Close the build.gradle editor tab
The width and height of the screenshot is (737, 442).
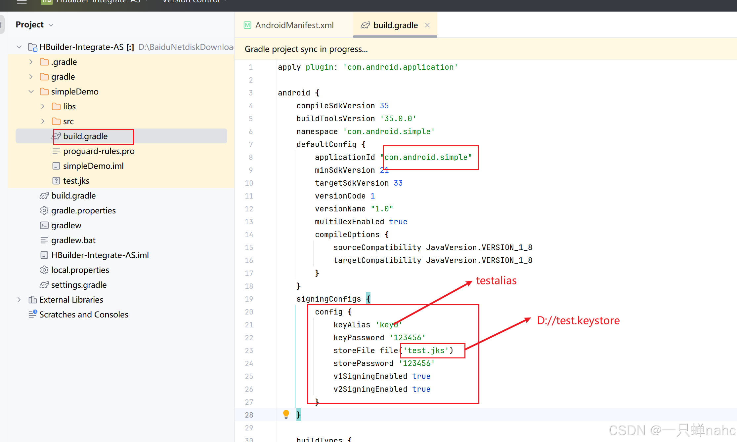427,25
